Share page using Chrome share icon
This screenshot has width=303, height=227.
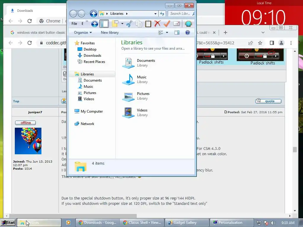point(251,43)
